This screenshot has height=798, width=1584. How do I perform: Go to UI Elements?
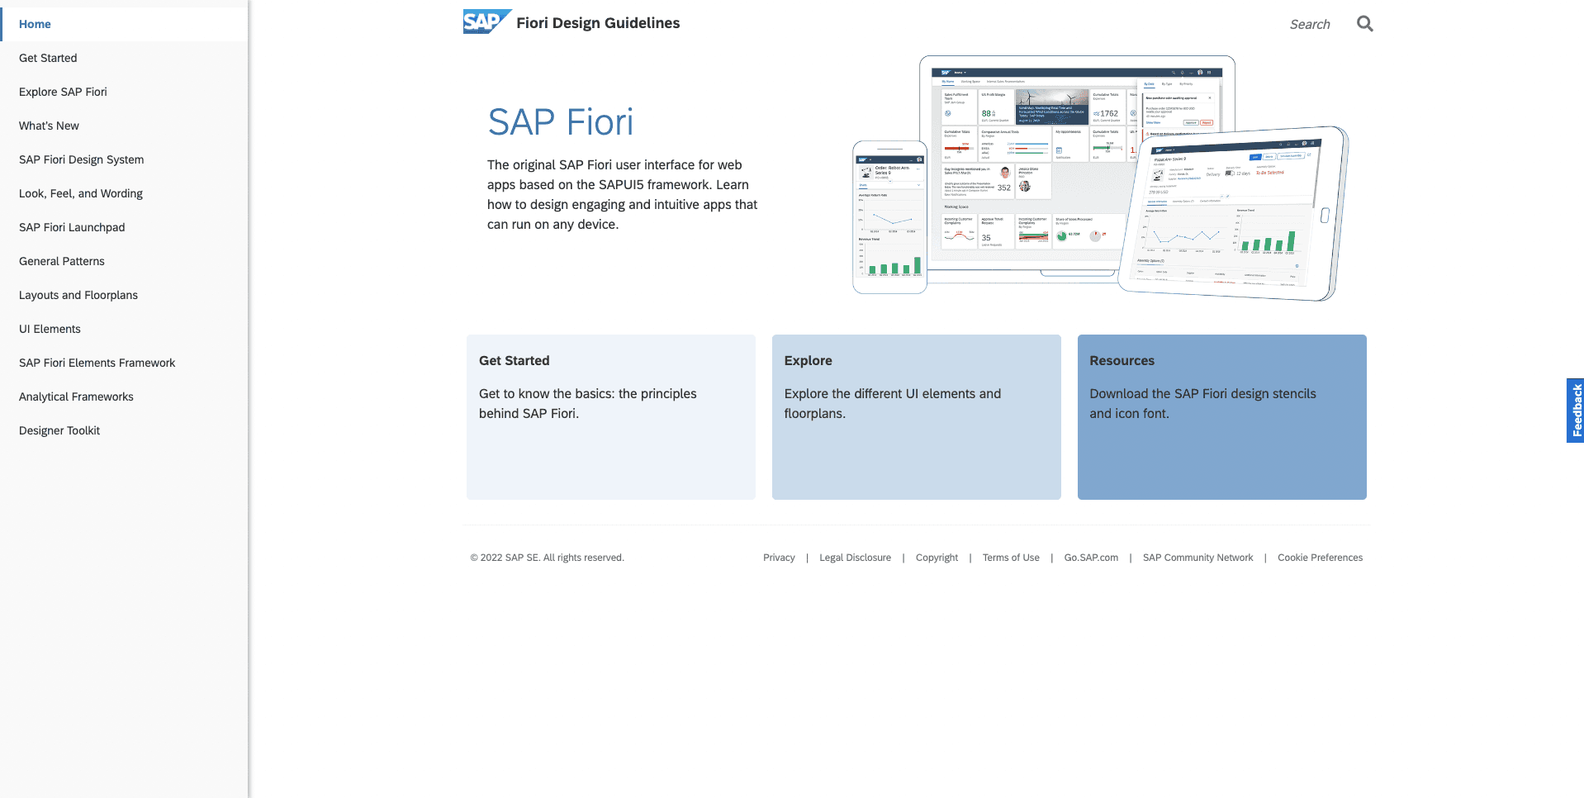[124, 329]
